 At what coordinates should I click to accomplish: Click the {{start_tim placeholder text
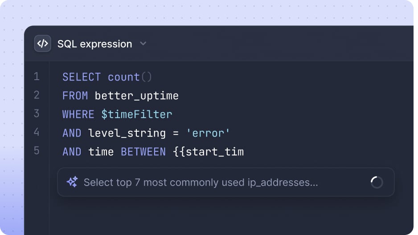208,152
